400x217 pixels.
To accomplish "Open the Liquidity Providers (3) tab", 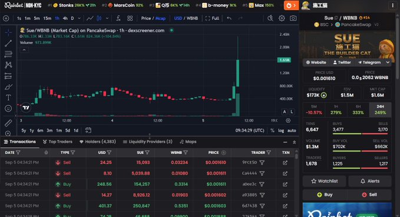I will (x=147, y=142).
